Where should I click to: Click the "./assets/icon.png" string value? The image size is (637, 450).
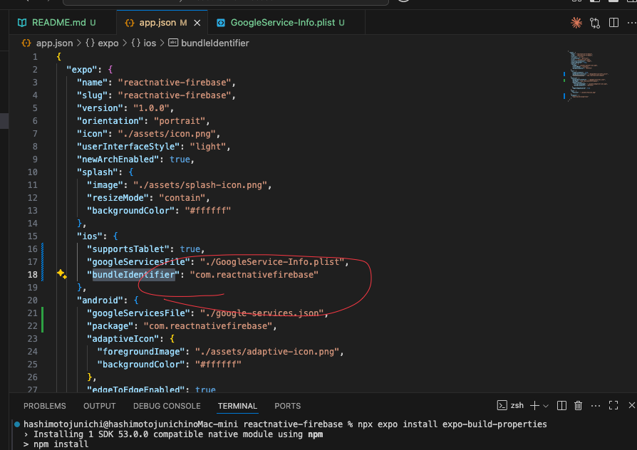click(x=167, y=134)
